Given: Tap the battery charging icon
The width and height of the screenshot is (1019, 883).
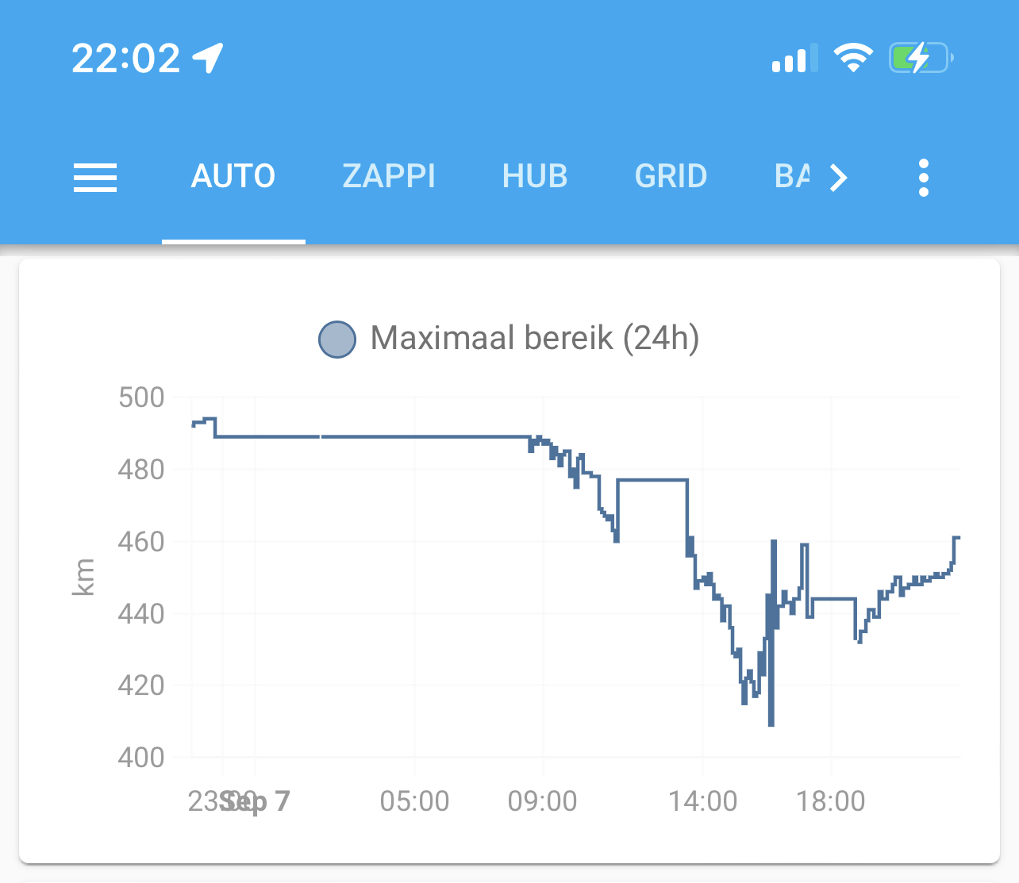Looking at the screenshot, I should (x=921, y=58).
